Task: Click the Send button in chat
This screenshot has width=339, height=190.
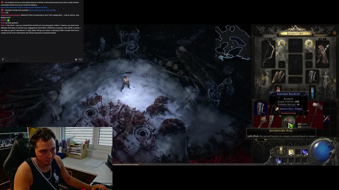Action: pos(80,59)
